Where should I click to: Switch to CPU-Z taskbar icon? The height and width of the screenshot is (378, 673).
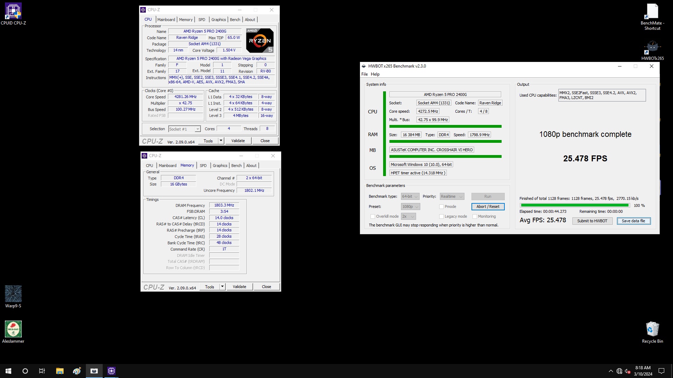[111, 371]
